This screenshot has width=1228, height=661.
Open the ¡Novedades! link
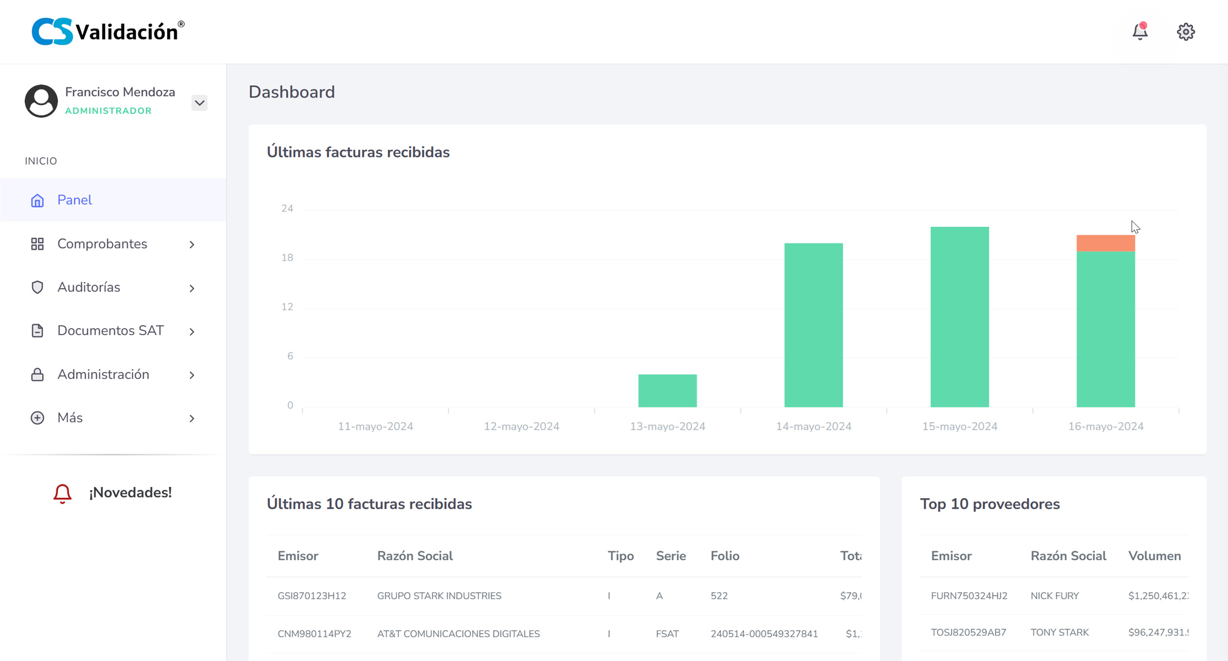click(130, 493)
